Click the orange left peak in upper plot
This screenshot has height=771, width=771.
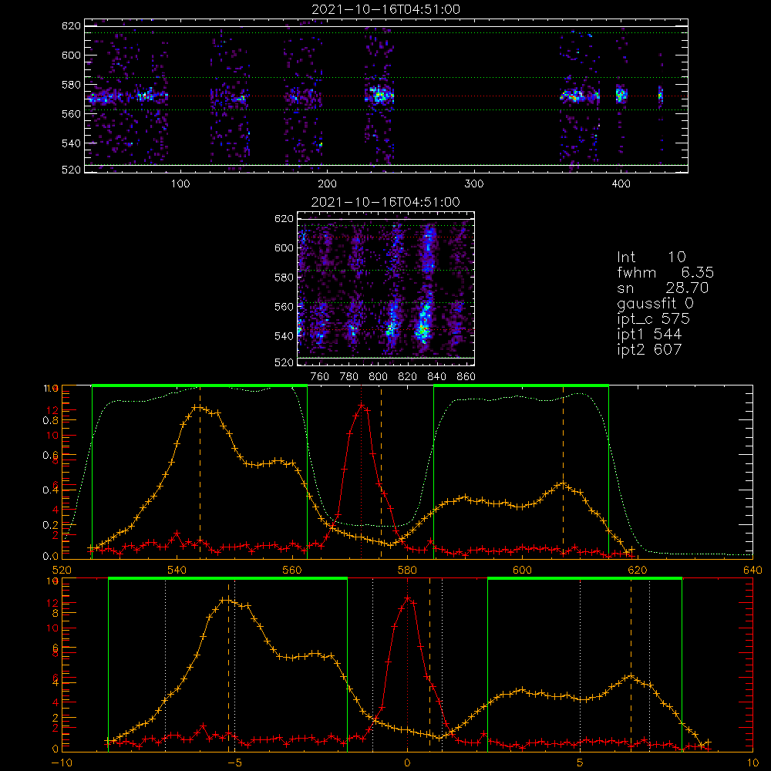click(197, 406)
